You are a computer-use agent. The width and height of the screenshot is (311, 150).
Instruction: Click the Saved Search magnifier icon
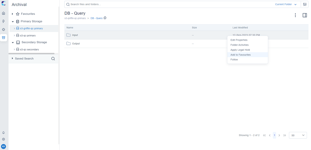(x=53, y=59)
